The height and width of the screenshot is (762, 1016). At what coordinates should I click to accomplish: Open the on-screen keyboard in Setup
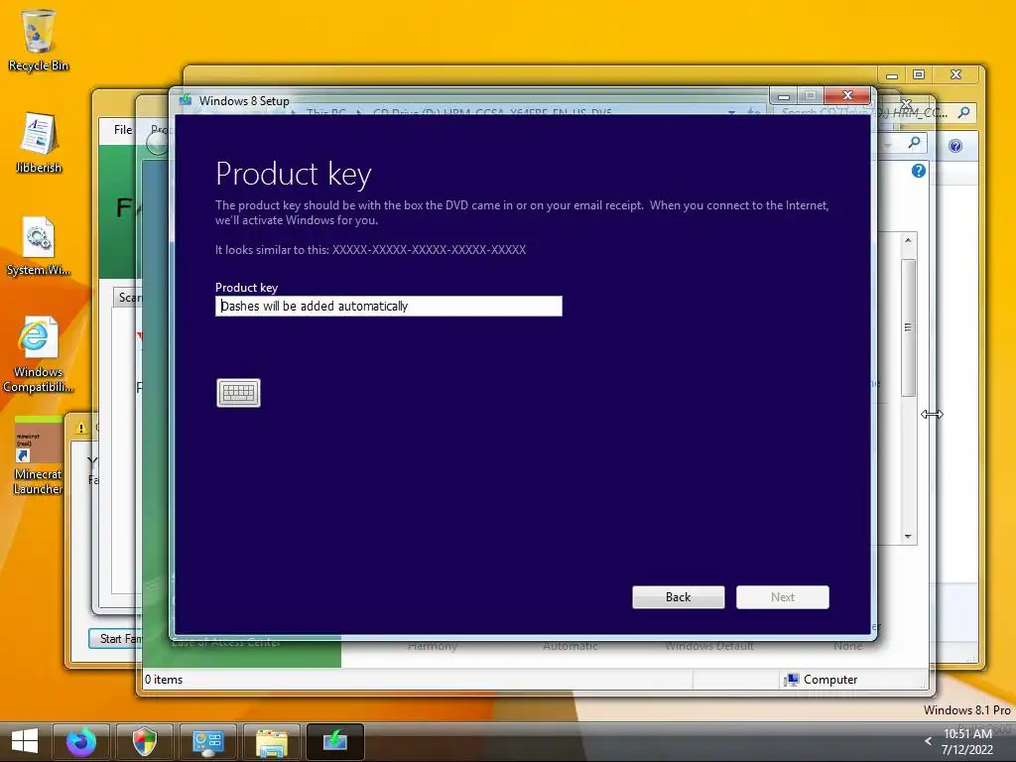(x=238, y=393)
